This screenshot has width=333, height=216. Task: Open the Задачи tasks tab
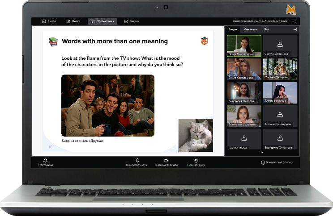pos(132,21)
